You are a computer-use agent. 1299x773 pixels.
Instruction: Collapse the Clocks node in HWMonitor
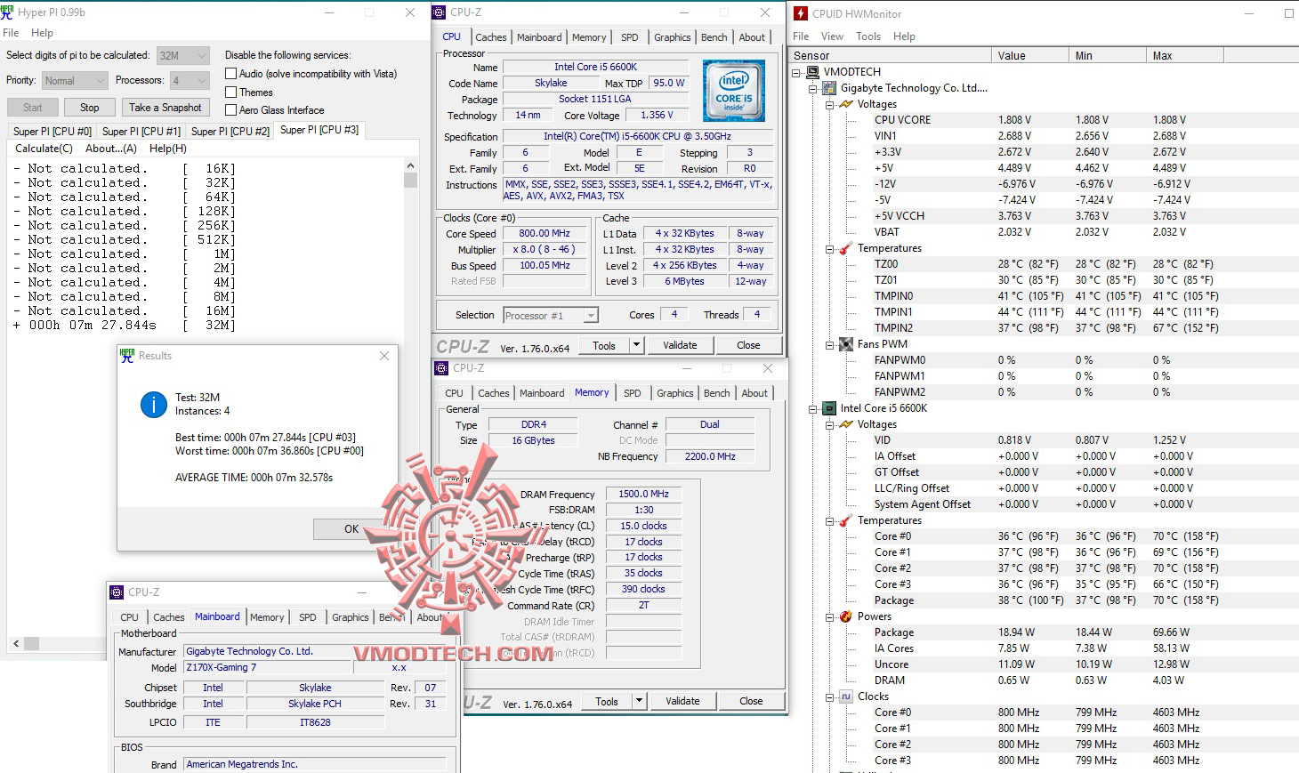click(x=830, y=697)
